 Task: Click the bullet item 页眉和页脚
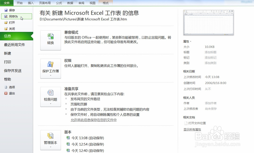point(79,104)
